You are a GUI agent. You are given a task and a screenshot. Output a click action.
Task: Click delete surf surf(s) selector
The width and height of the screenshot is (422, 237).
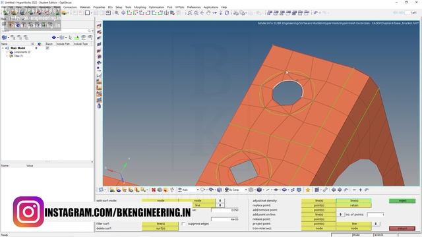click(160, 228)
